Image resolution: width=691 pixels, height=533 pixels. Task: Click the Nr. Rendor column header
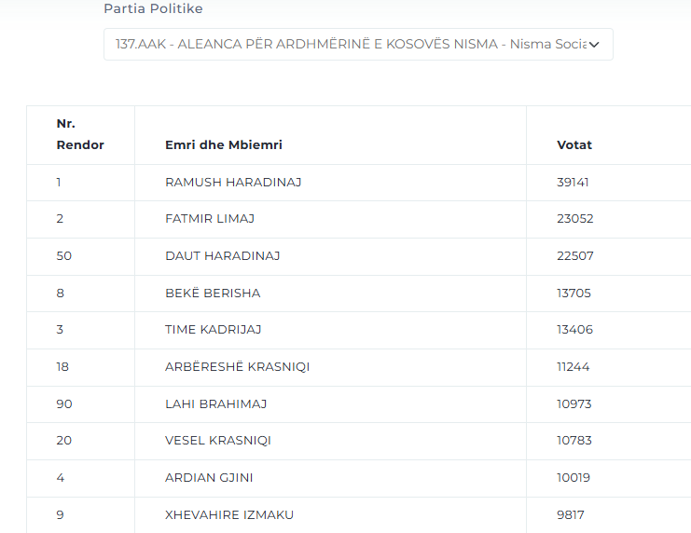pos(80,135)
